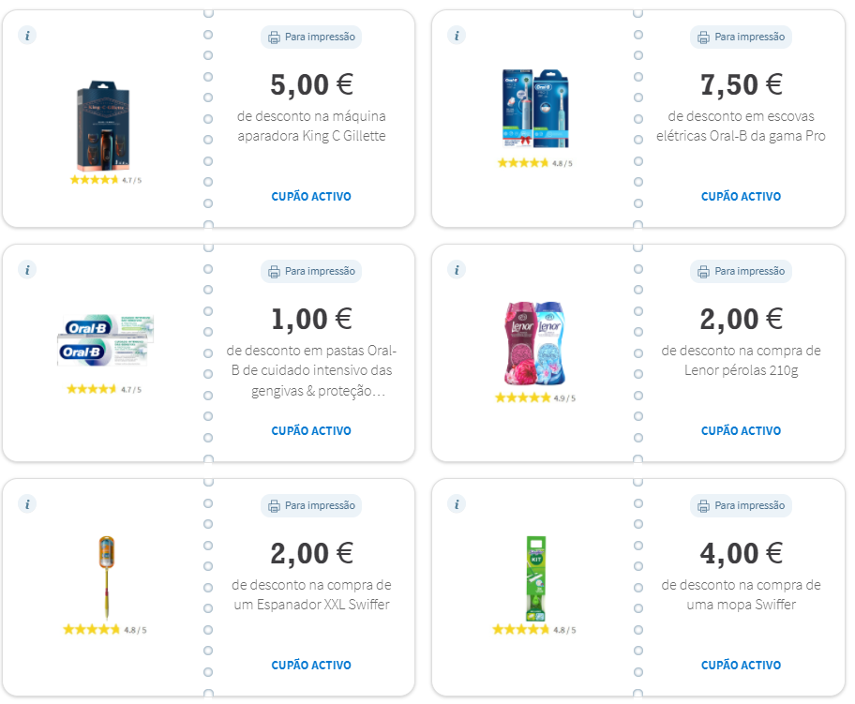Open info icon on Espanador XXL Swiffer coupon
This screenshot has height=704, width=855.
(27, 504)
